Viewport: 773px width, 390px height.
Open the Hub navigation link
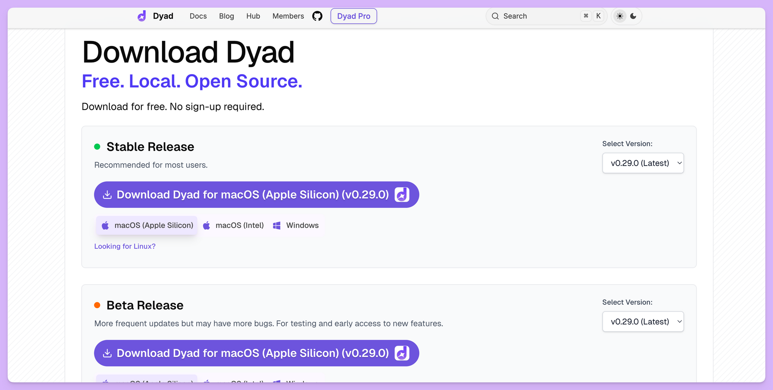(x=253, y=16)
